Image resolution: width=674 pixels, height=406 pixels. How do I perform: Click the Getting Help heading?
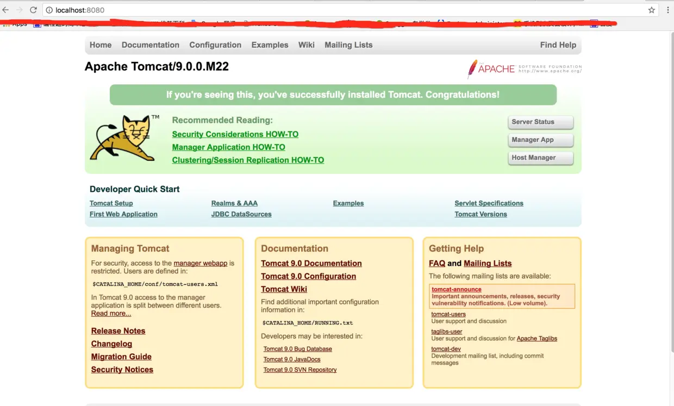(456, 248)
